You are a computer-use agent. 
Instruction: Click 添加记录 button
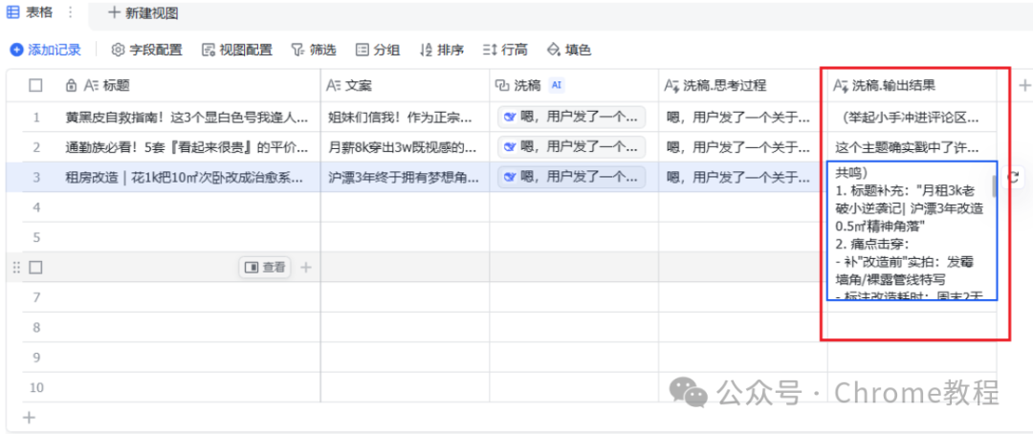pos(46,50)
